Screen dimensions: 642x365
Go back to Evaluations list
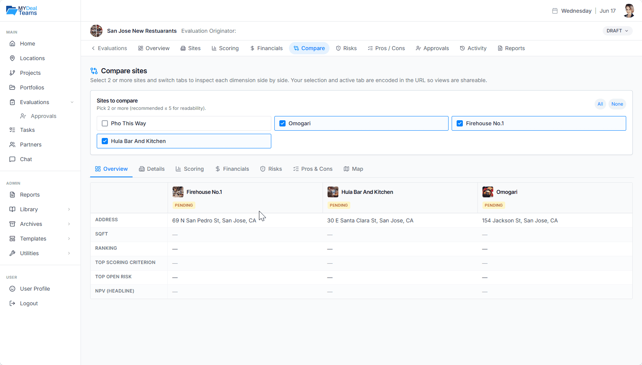pyautogui.click(x=109, y=48)
